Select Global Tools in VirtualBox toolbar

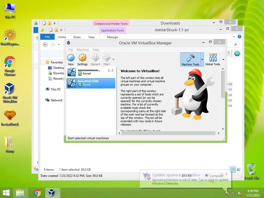point(213,60)
